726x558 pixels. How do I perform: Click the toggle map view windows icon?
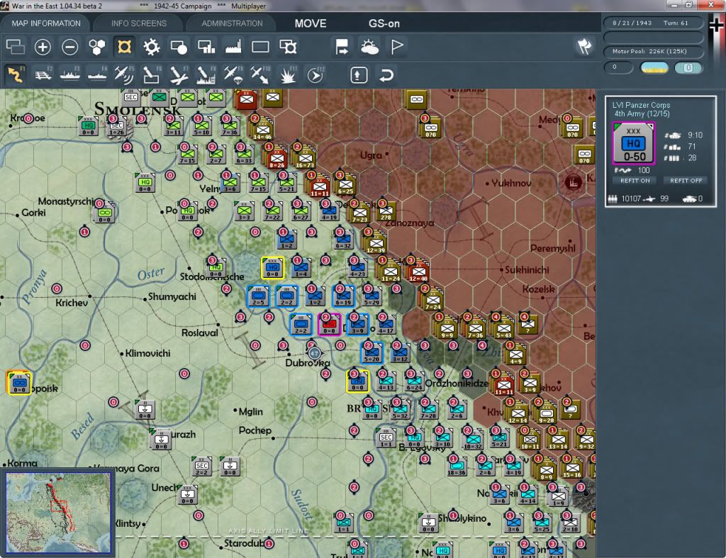click(x=15, y=47)
